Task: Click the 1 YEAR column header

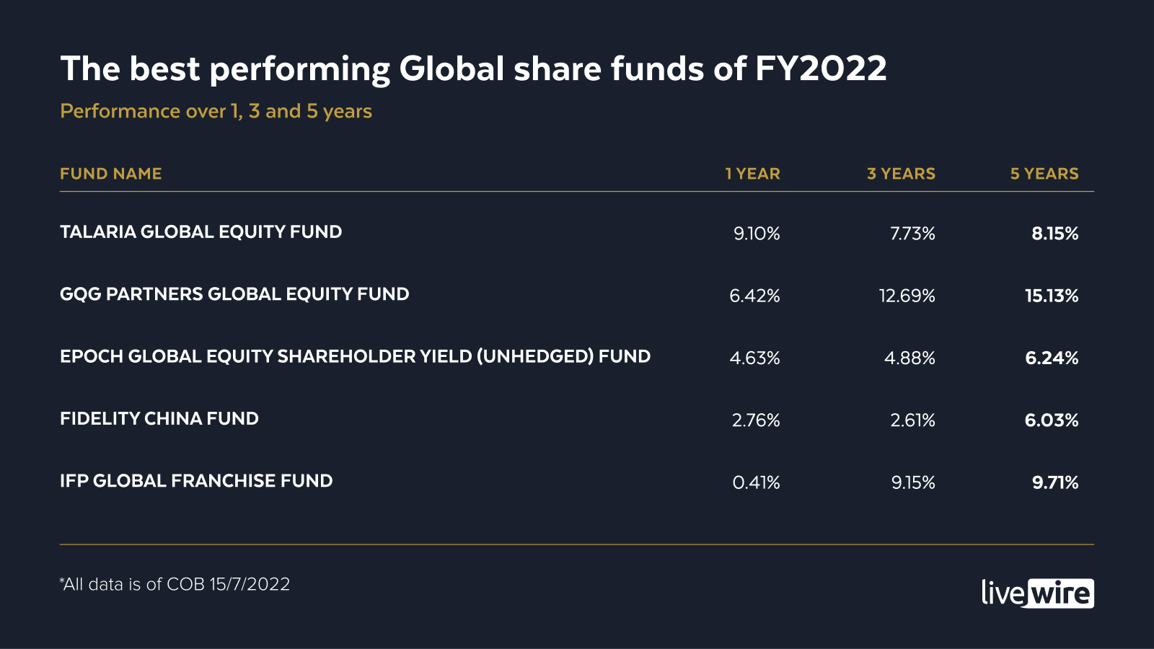Action: (x=752, y=174)
